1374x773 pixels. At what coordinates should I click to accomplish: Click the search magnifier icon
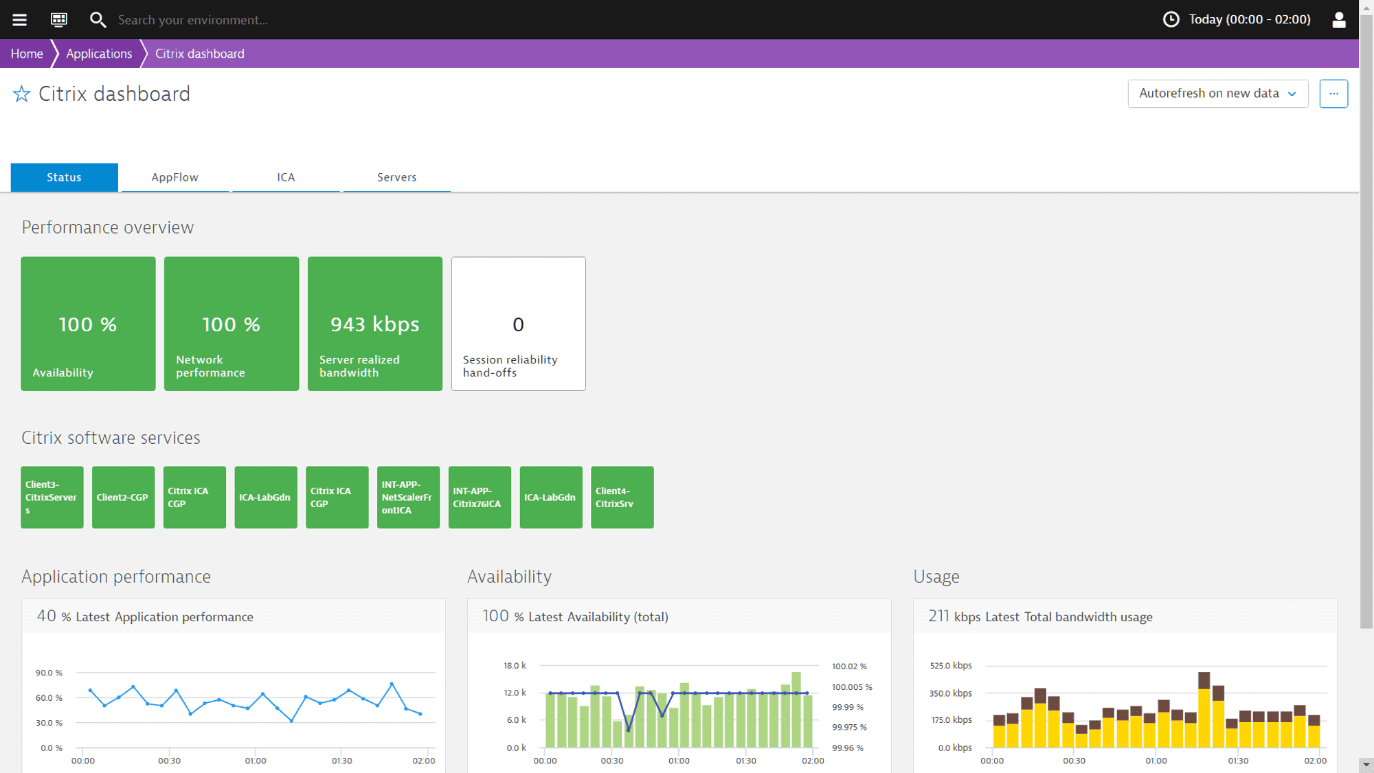98,19
